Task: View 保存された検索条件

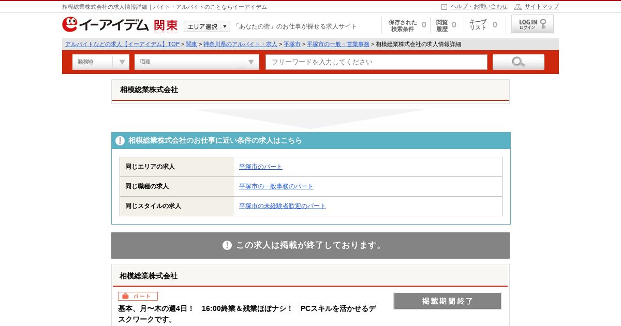Action: (407, 25)
